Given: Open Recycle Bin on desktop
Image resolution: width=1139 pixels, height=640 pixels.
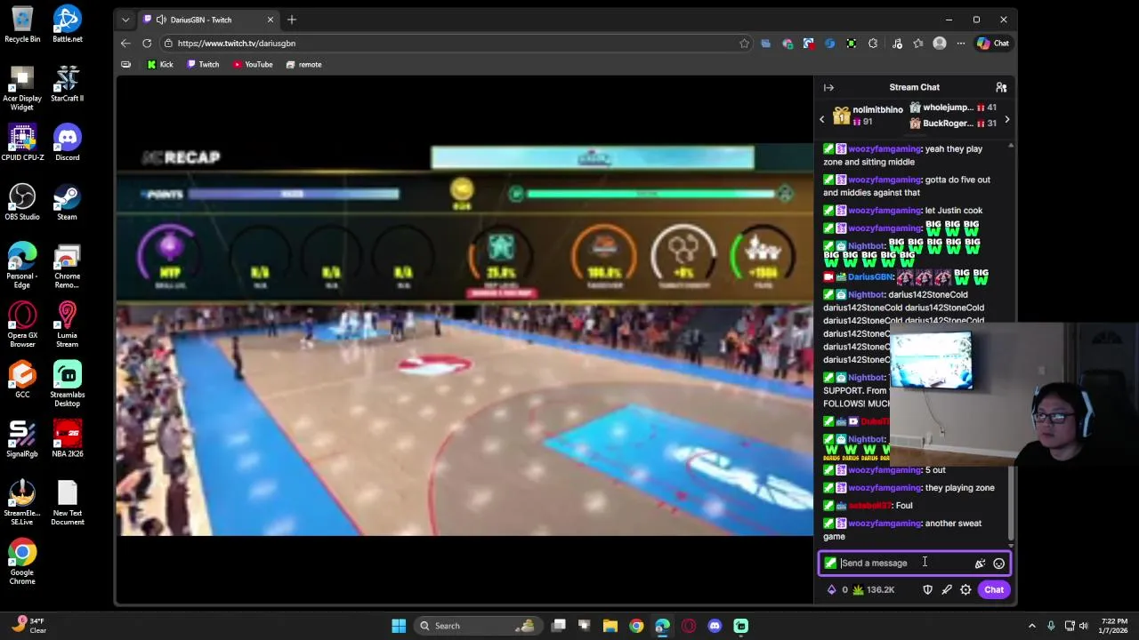Looking at the screenshot, I should (22, 24).
